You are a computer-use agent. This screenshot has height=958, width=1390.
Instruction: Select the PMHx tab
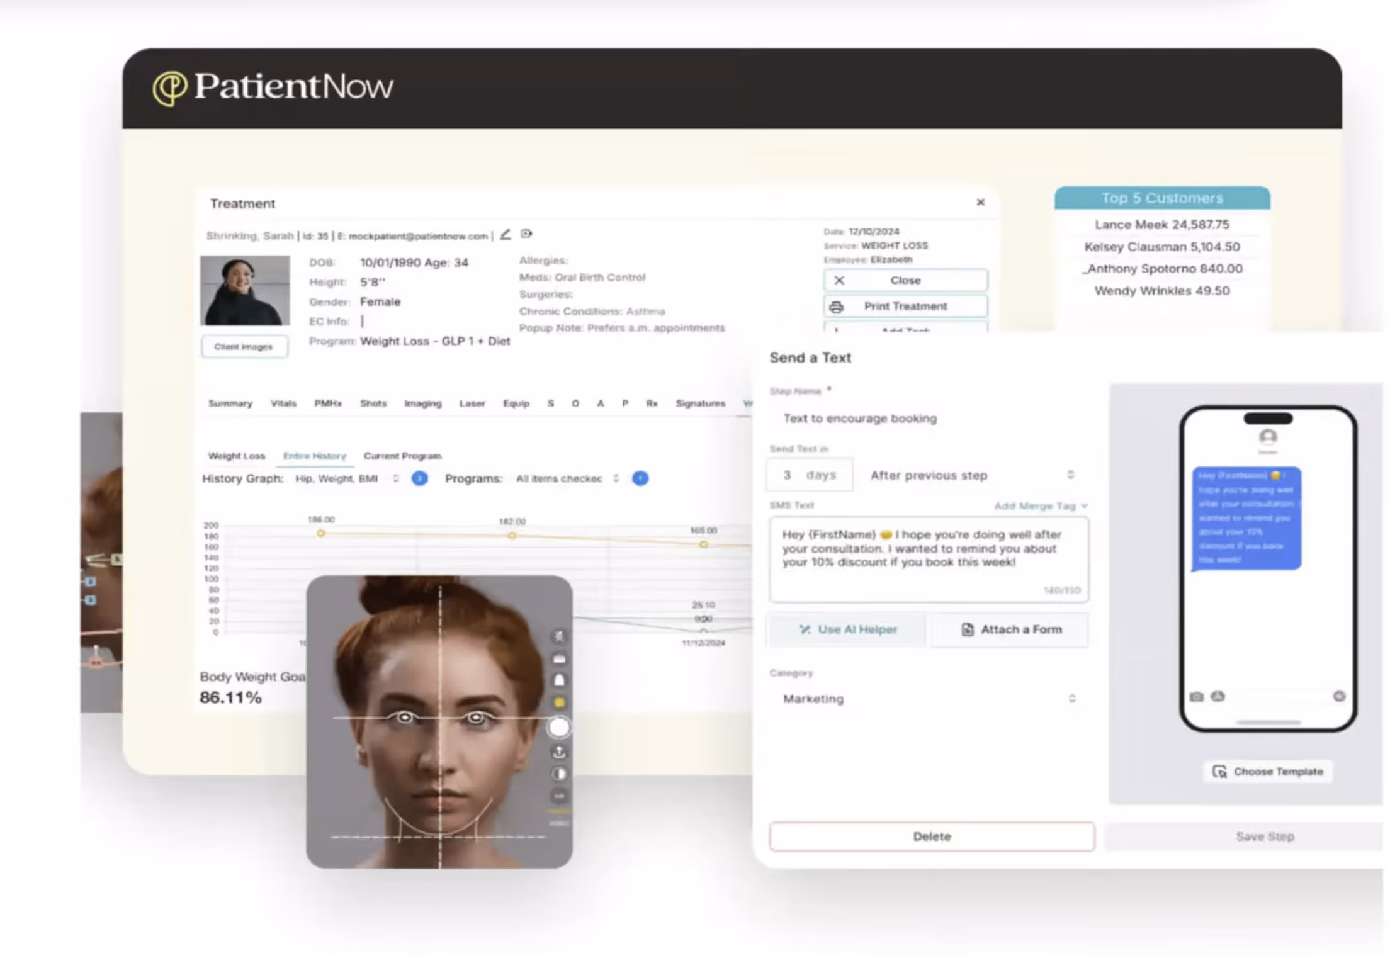328,403
